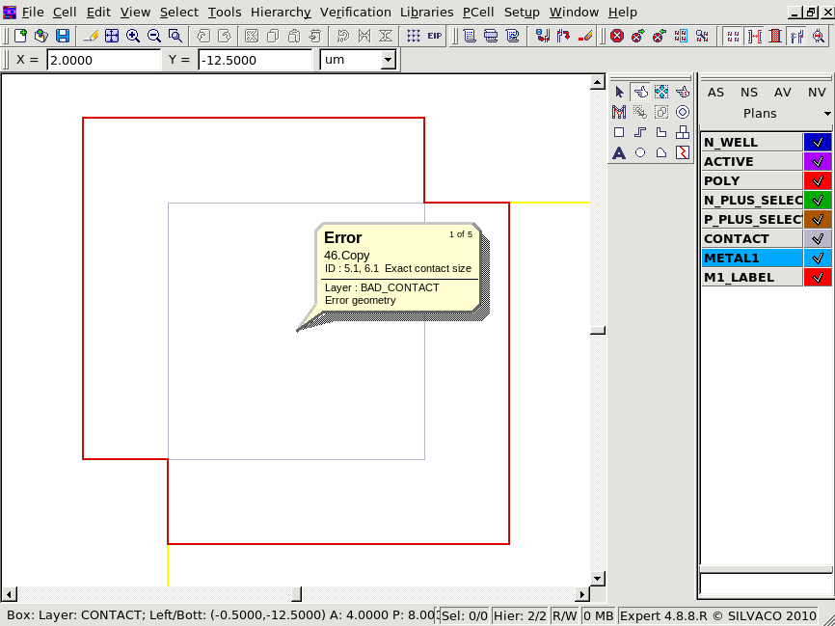Open the PCell menu
The width and height of the screenshot is (835, 626).
pyautogui.click(x=478, y=12)
